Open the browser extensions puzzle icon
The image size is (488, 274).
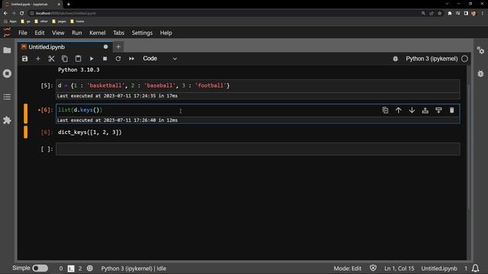point(450,14)
